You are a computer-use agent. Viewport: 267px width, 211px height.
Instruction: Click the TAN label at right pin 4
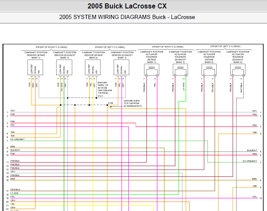point(255,133)
